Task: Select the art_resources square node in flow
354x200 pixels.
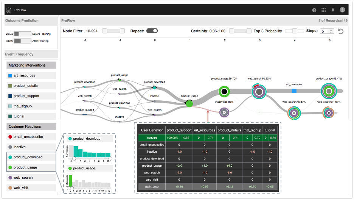Action: click(294, 91)
